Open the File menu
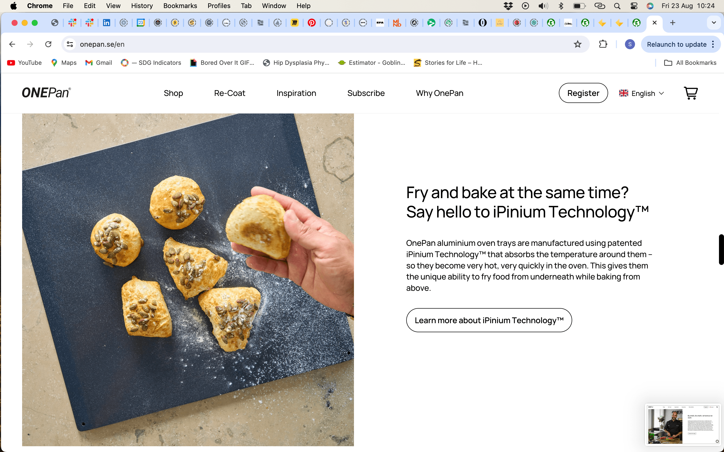The height and width of the screenshot is (452, 724). (68, 6)
